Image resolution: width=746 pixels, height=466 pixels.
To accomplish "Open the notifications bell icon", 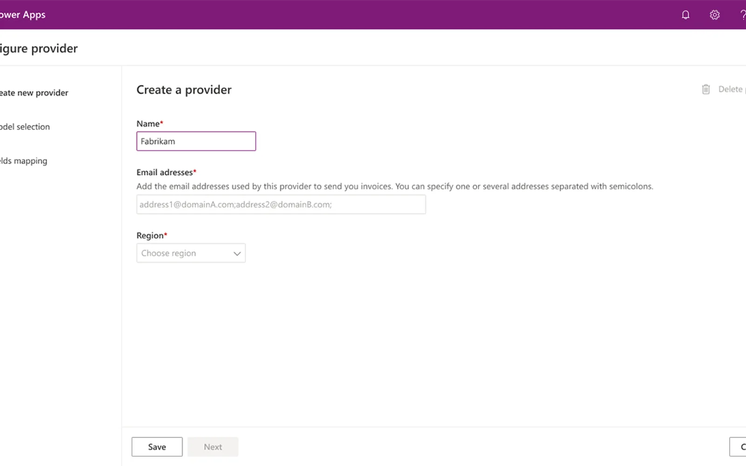I will pyautogui.click(x=685, y=15).
